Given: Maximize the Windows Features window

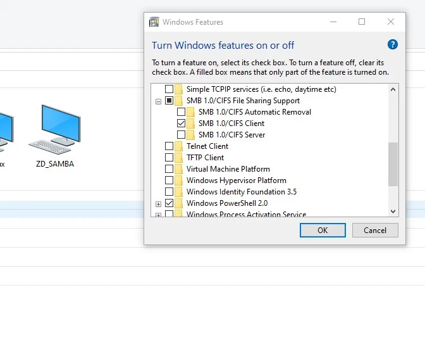Looking at the screenshot, I should pyautogui.click(x=362, y=22).
